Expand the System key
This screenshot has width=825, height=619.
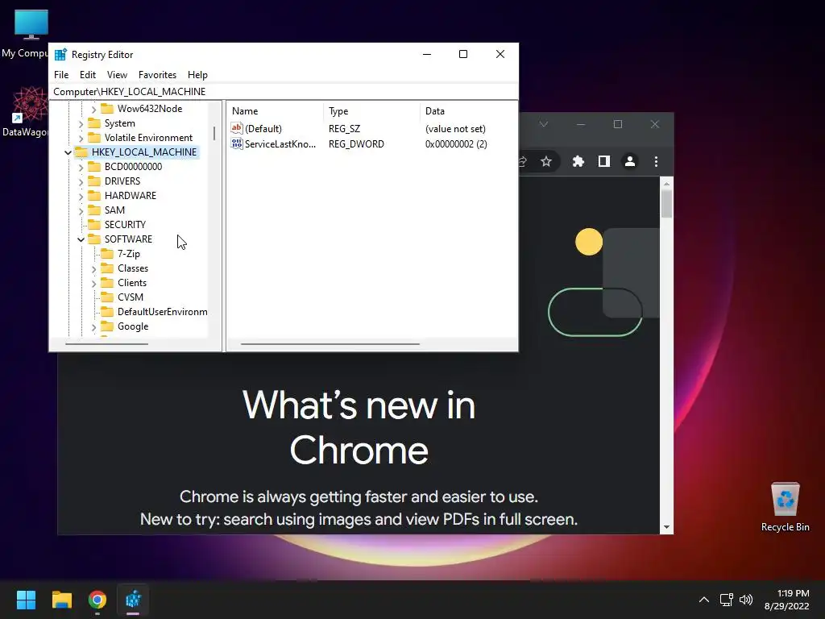[81, 123]
